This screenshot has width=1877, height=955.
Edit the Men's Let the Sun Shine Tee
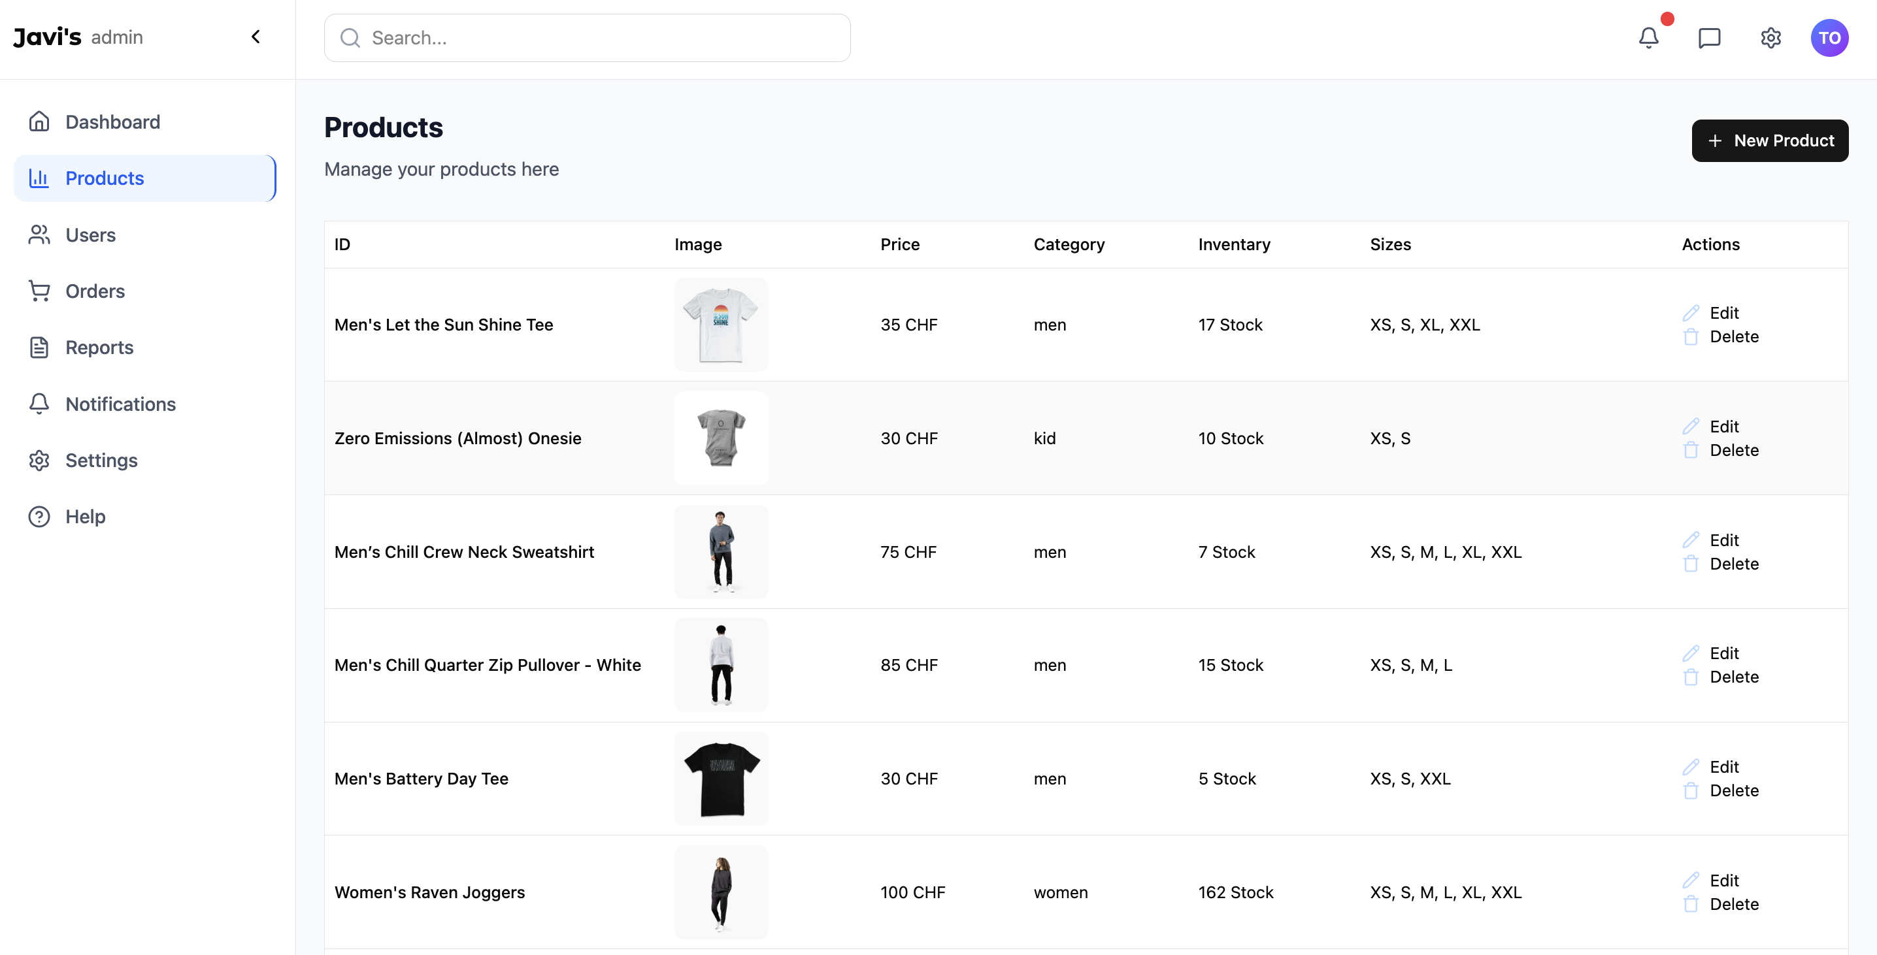(x=1723, y=312)
